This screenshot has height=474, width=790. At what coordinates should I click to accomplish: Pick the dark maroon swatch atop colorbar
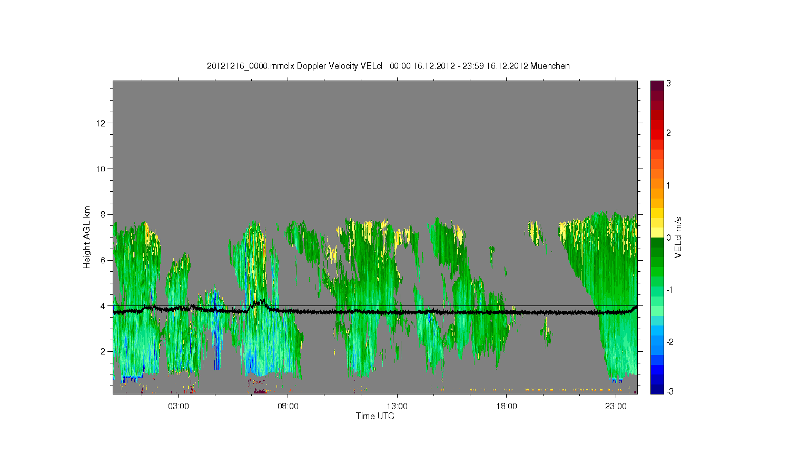[657, 85]
